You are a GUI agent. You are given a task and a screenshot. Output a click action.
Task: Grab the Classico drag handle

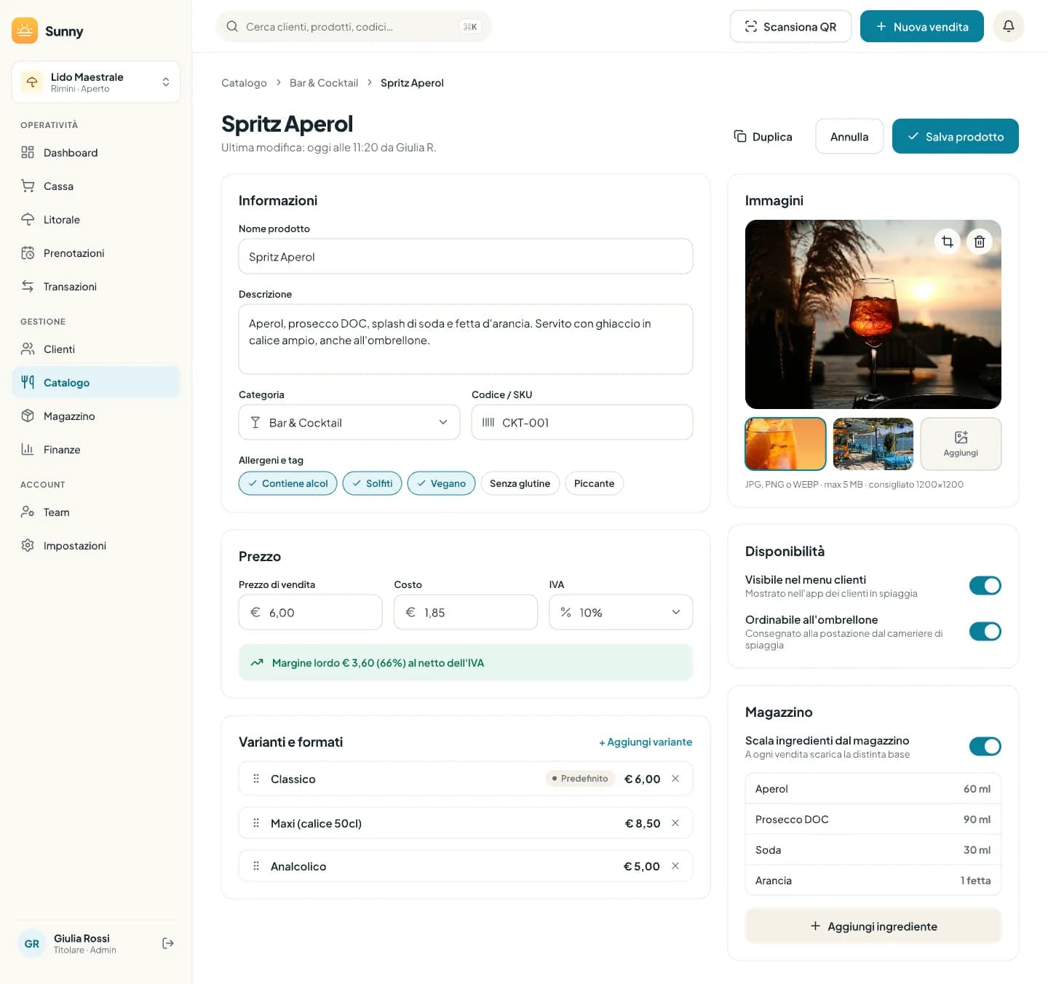pos(256,779)
